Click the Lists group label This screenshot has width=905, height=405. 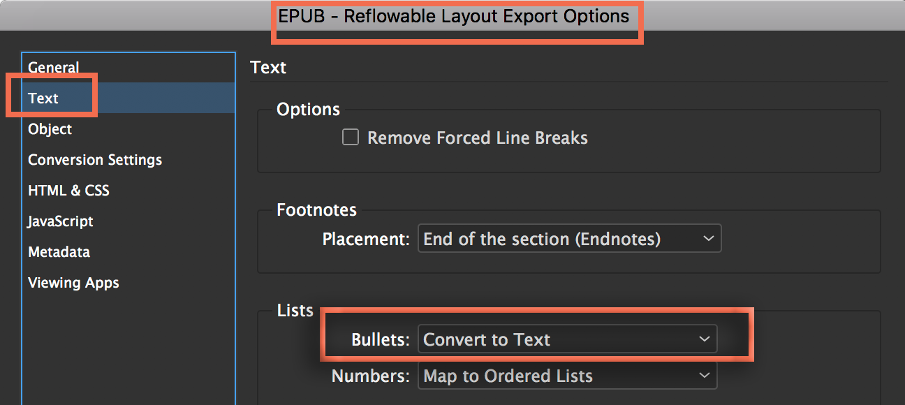pos(295,311)
